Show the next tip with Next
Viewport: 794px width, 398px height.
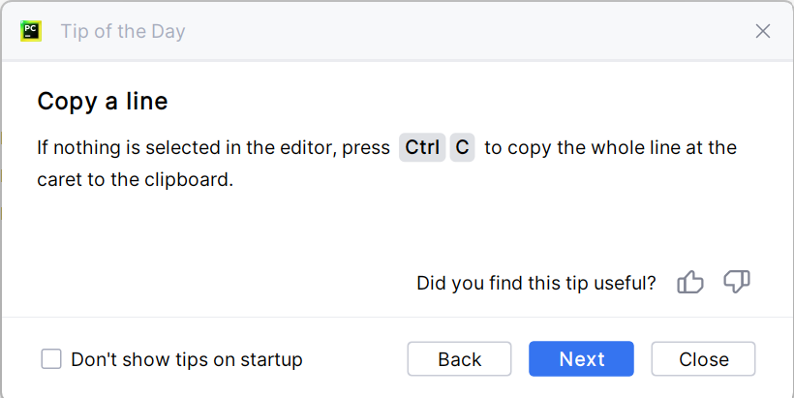pos(581,359)
